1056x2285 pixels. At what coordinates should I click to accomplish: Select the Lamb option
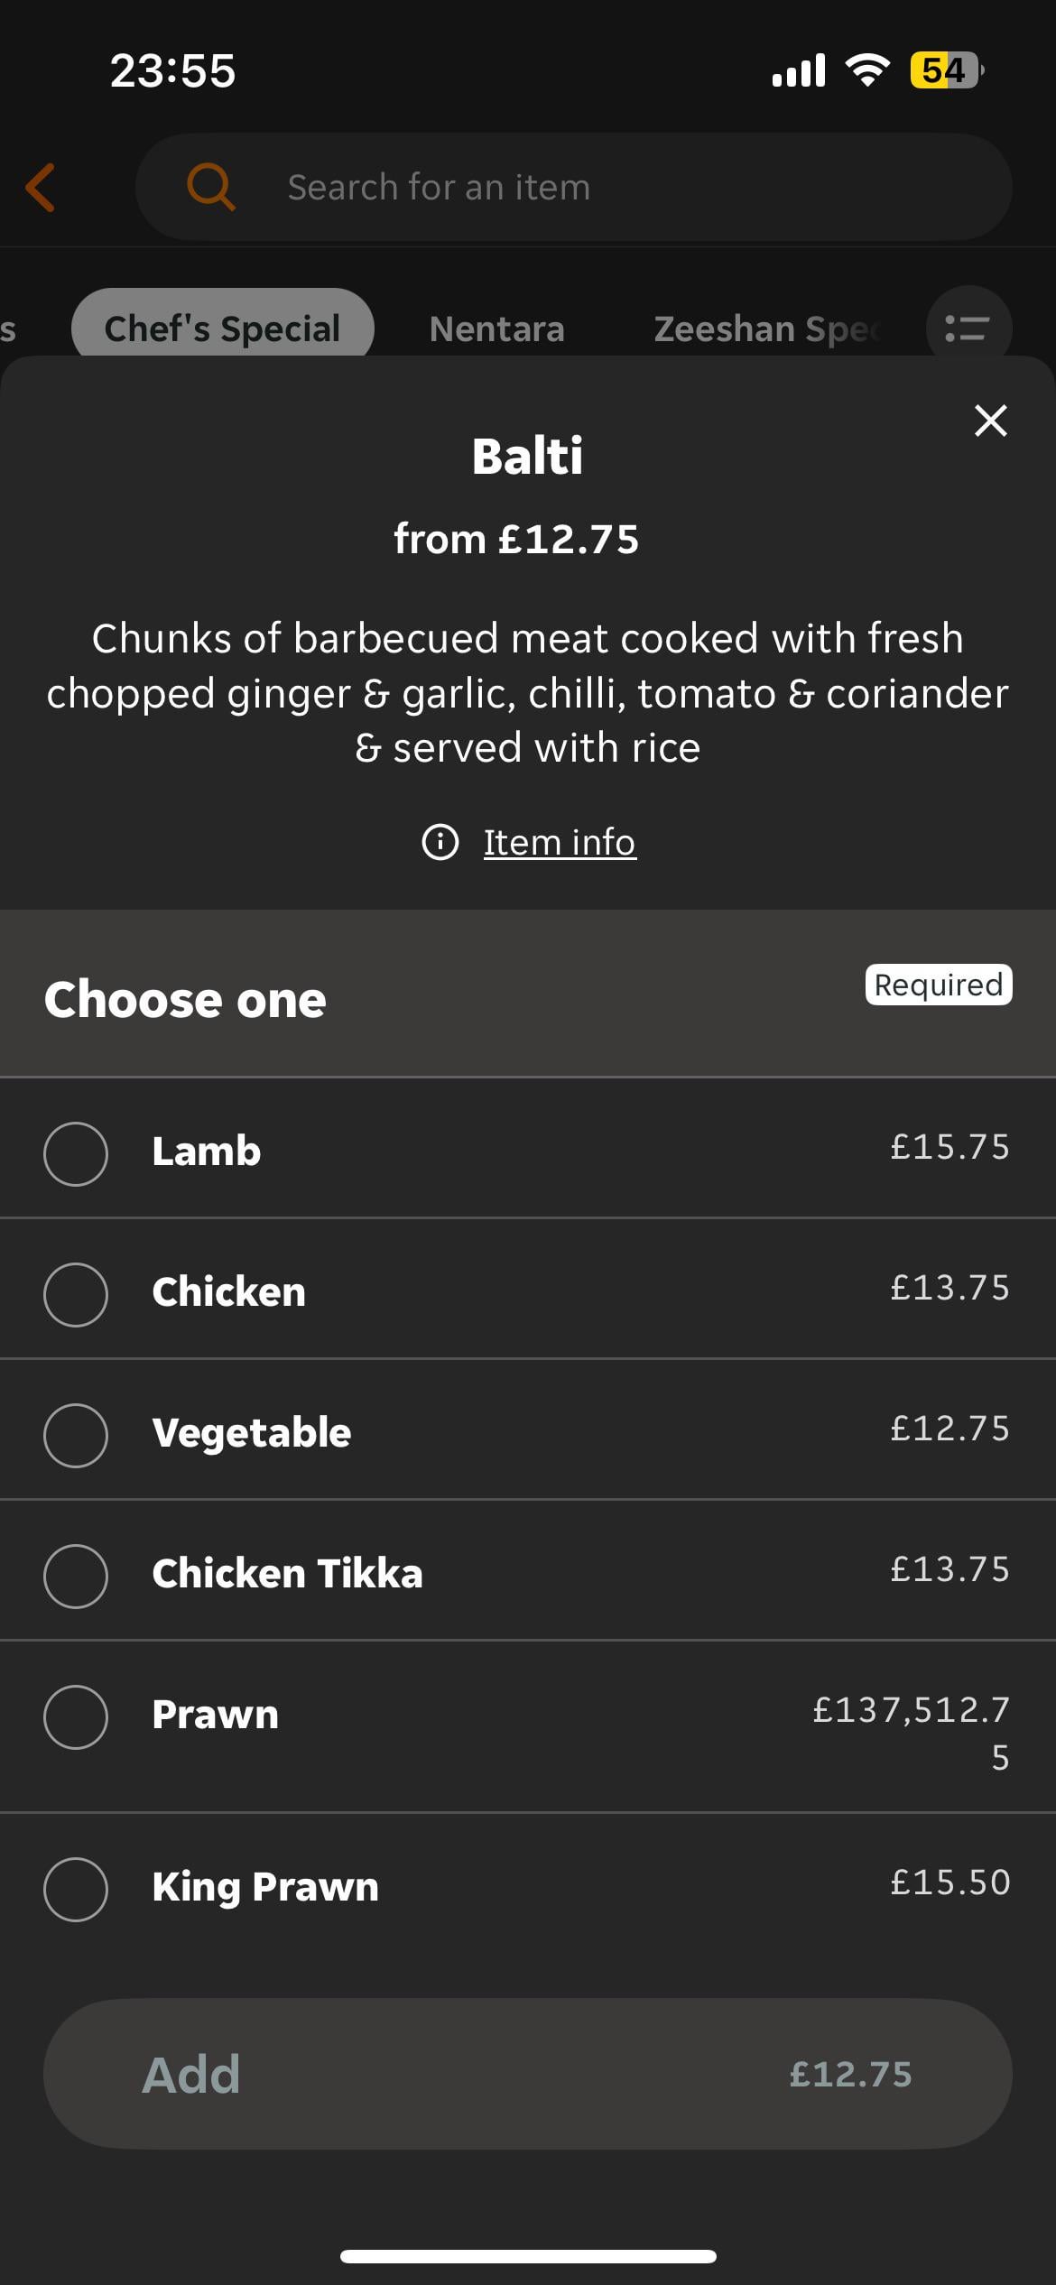tap(76, 1153)
